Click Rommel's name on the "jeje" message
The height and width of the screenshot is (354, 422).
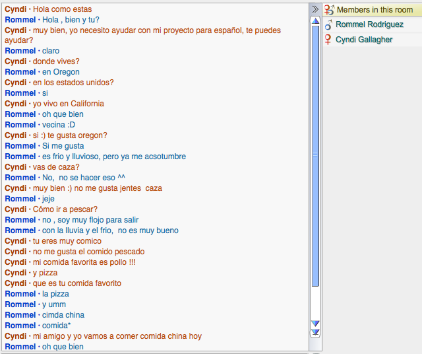click(20, 199)
